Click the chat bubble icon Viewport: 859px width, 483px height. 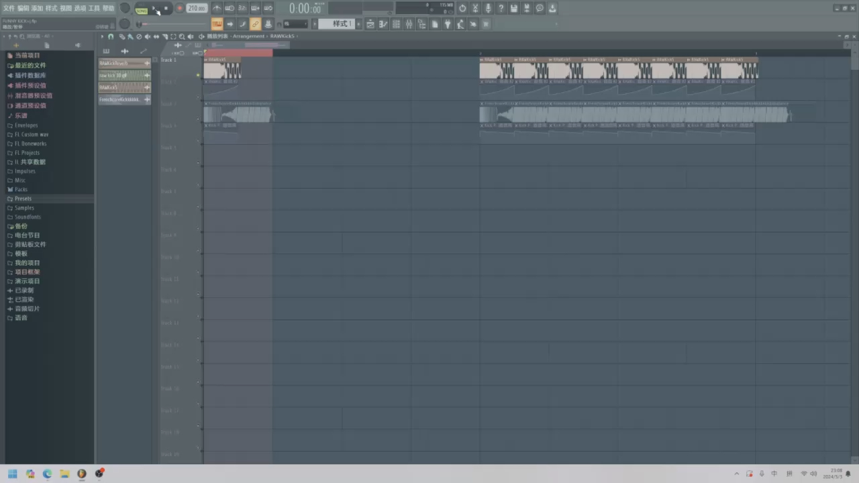(540, 8)
